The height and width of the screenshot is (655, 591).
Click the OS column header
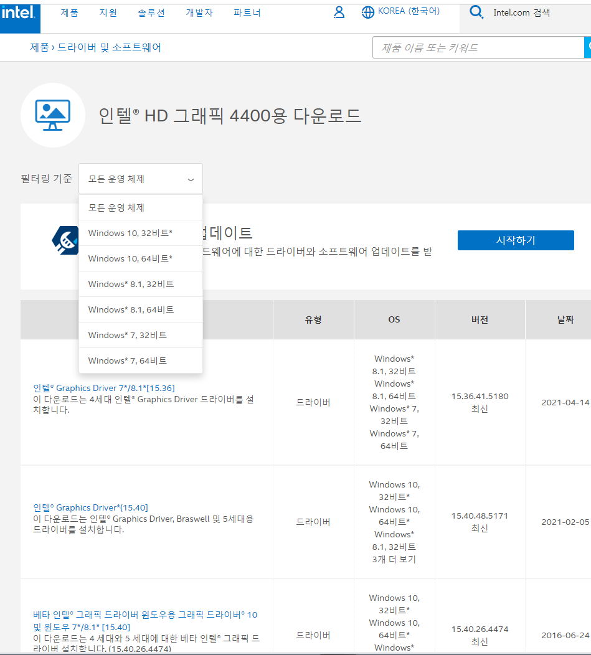(394, 319)
